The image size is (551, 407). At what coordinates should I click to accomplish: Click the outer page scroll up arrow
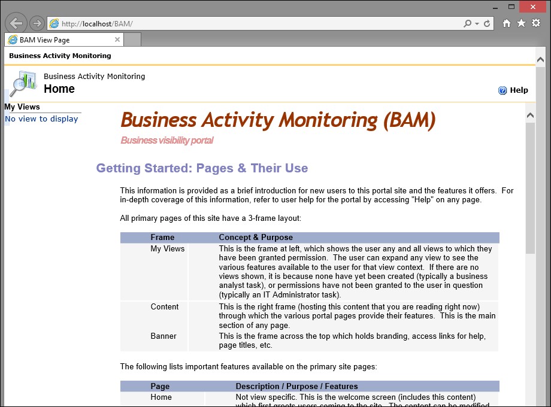pyautogui.click(x=540, y=60)
